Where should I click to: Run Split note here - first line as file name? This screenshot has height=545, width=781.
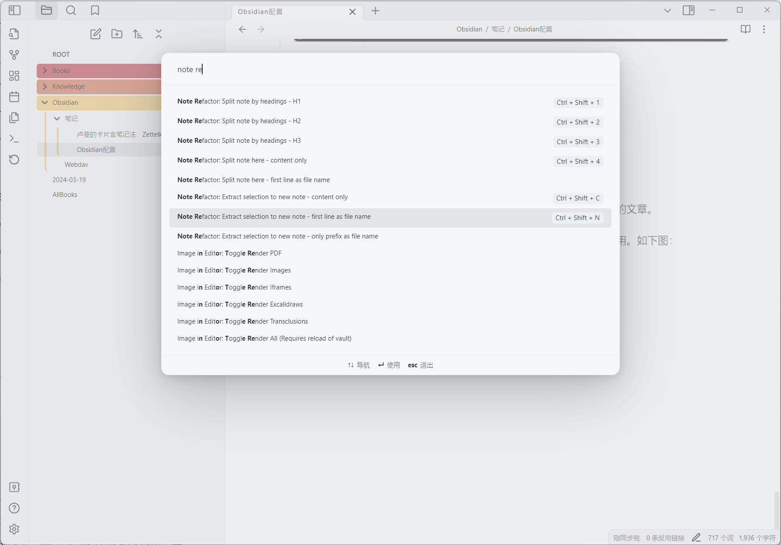click(x=390, y=180)
